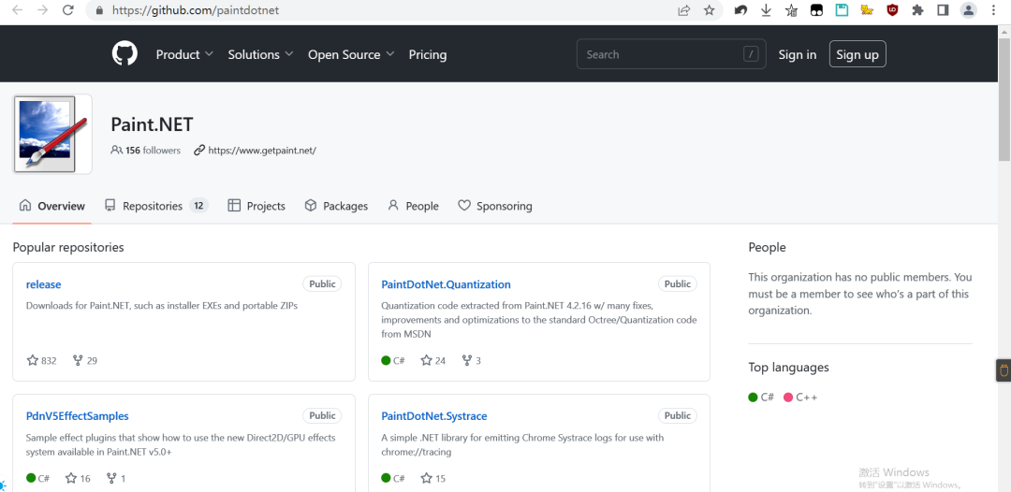This screenshot has height=492, width=1011.
Task: Click the C# top language entry
Action: click(x=761, y=398)
